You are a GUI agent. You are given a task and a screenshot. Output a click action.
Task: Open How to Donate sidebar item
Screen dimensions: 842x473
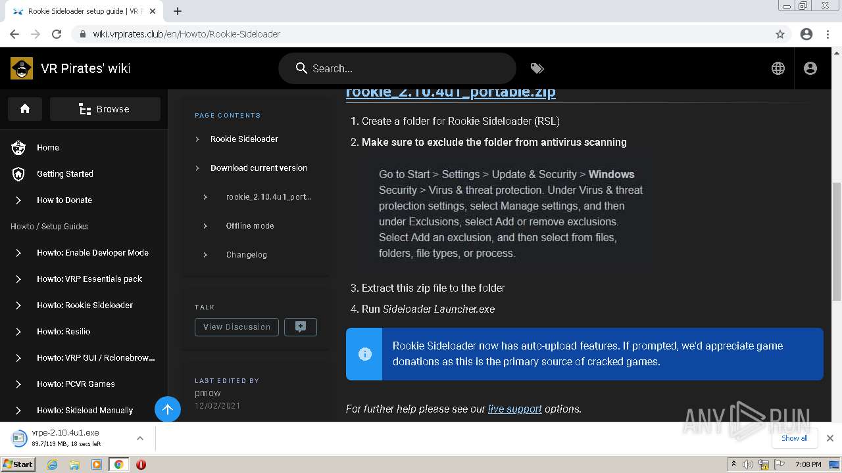[84, 200]
